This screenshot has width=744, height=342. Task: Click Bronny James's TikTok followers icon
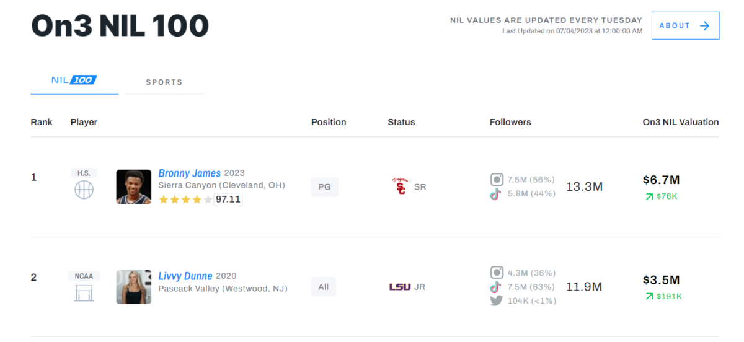496,194
